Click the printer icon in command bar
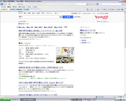 pos(98,9)
